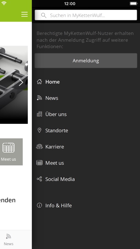Click the info circle icon beside Info & Hilfe

point(39,205)
